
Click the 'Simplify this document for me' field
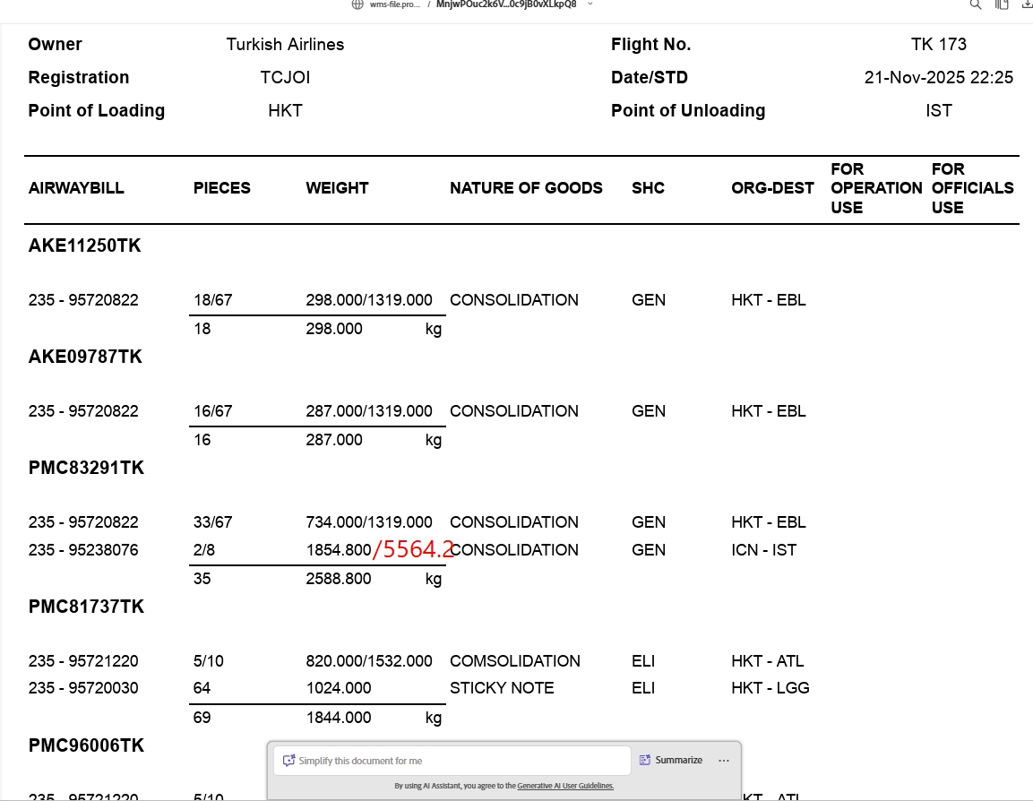[x=457, y=761]
